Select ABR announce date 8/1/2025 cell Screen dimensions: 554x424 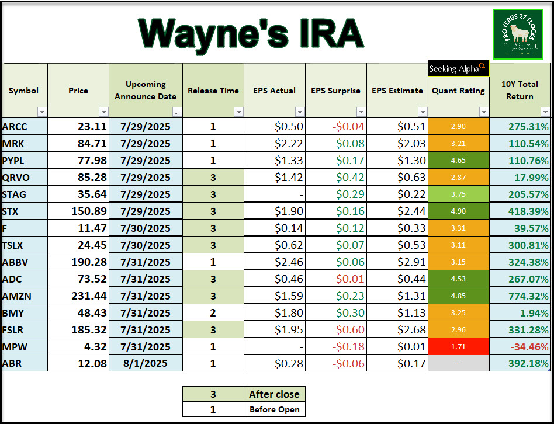[x=146, y=363]
